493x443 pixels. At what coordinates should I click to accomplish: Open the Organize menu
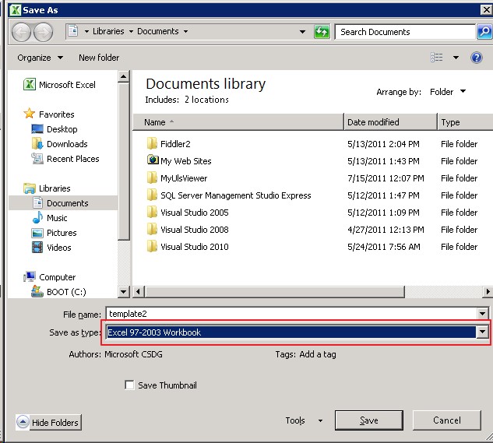coord(39,58)
